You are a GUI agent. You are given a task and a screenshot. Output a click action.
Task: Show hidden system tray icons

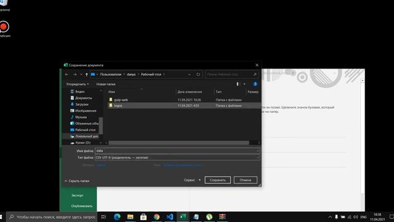pos(330,217)
